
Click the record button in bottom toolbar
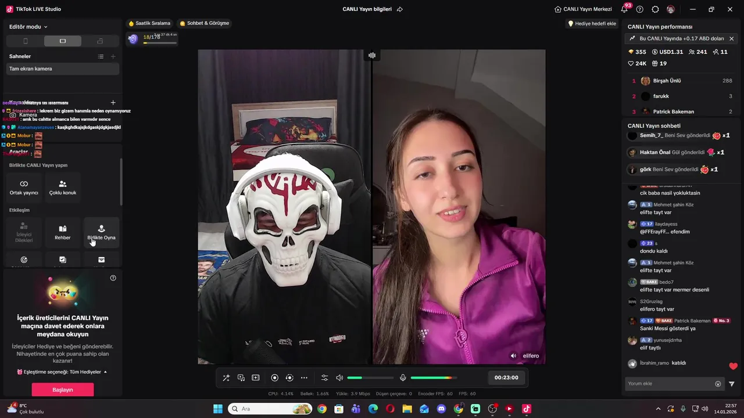click(x=275, y=378)
